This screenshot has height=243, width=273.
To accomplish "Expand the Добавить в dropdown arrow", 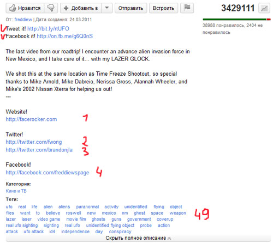I will (107, 8).
